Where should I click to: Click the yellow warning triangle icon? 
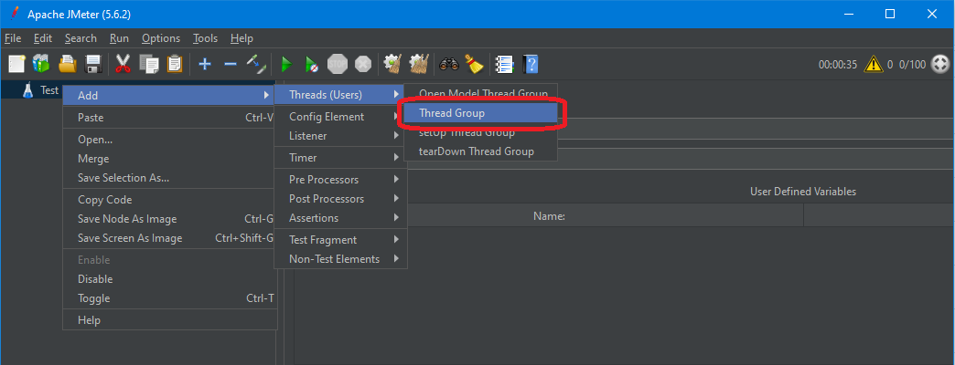click(x=874, y=64)
